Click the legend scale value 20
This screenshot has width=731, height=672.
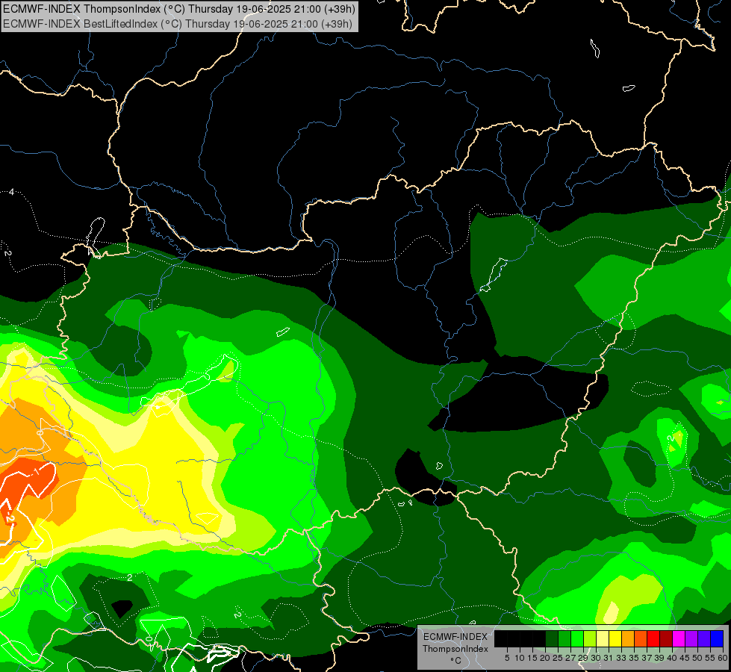click(x=545, y=658)
